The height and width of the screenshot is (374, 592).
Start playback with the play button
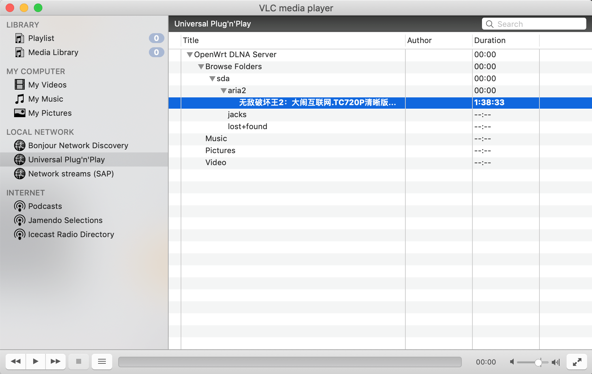tap(36, 361)
